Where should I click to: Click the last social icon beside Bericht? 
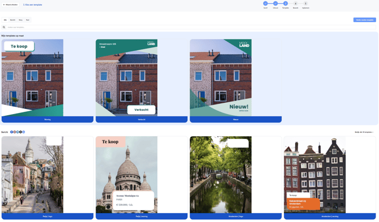(23, 132)
